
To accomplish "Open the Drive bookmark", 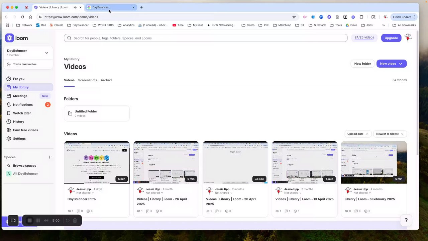I will (x=351, y=25).
